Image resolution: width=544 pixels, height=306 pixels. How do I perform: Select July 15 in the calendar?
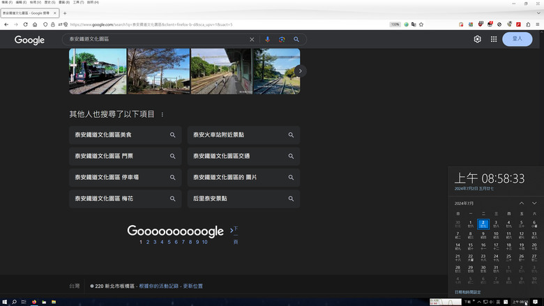(471, 246)
